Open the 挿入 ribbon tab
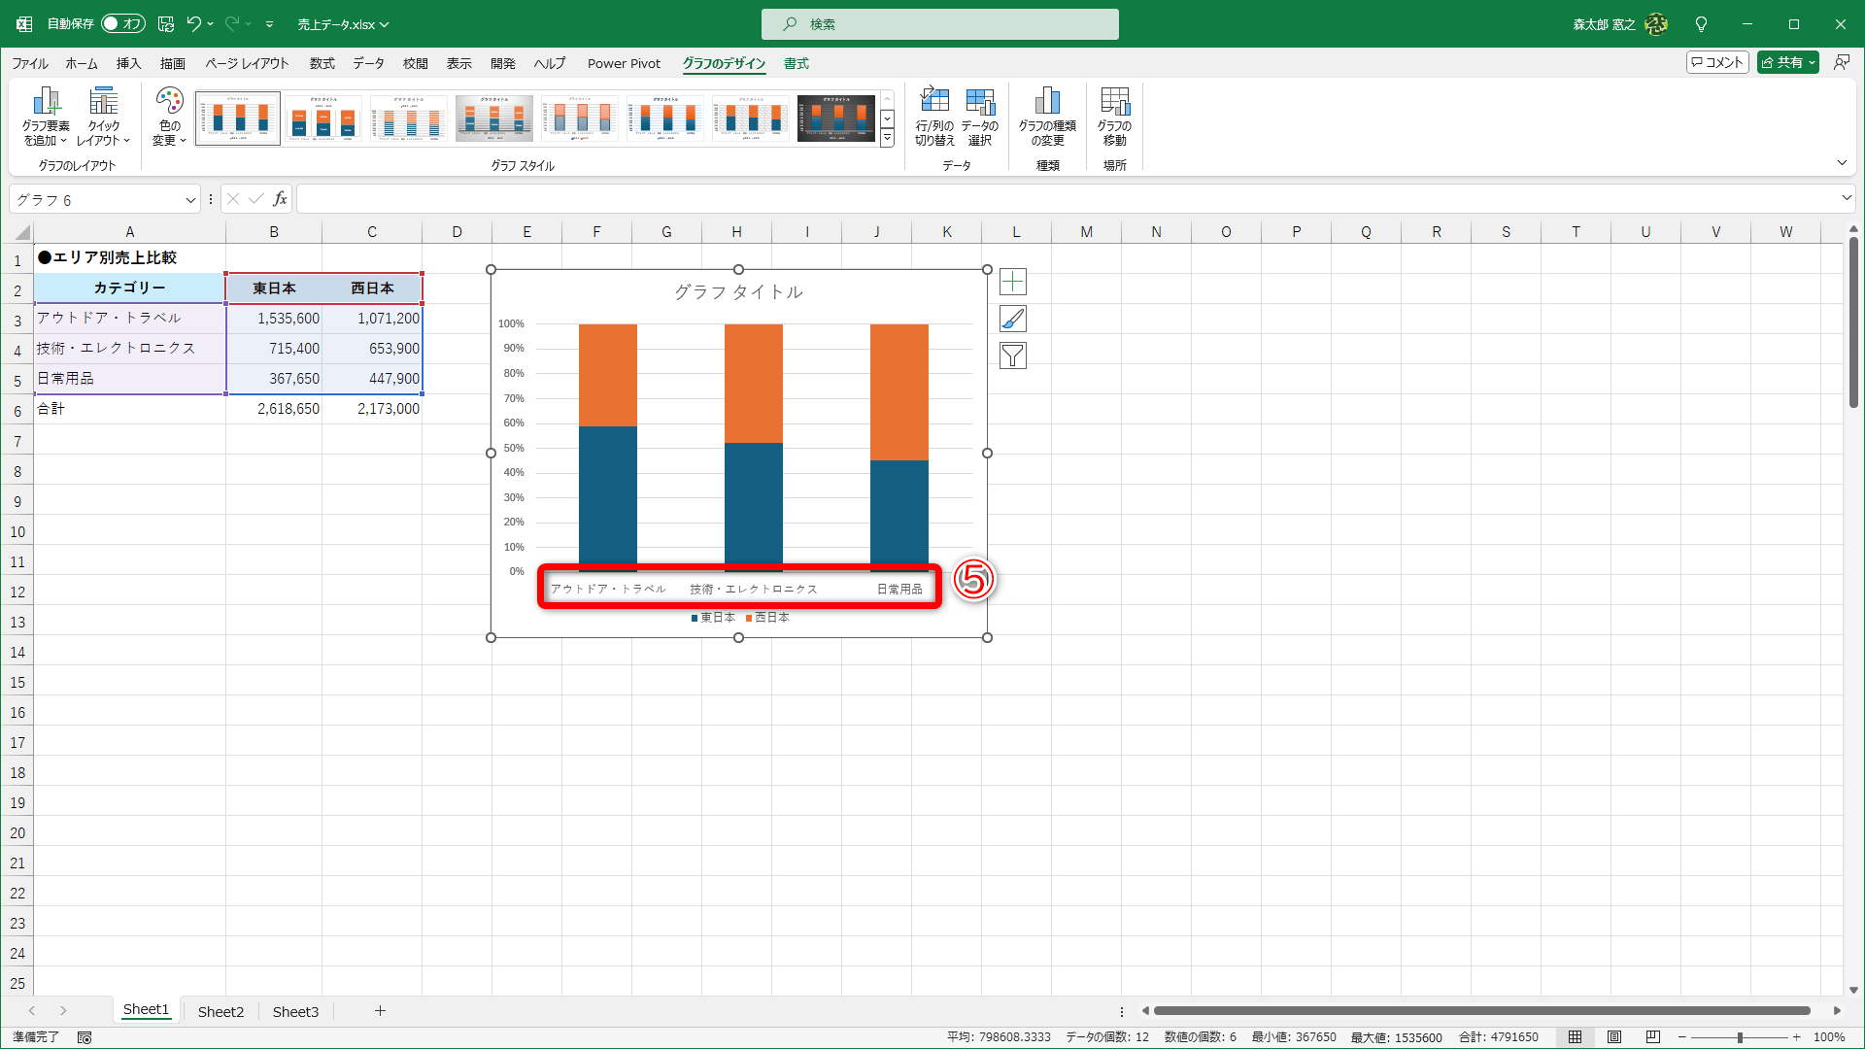This screenshot has width=1865, height=1049. pos(128,63)
